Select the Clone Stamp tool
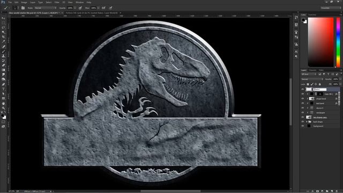343x193 pixels. point(3,56)
